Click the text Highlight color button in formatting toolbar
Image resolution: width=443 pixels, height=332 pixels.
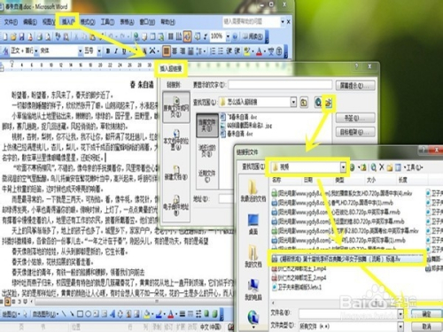(247, 51)
